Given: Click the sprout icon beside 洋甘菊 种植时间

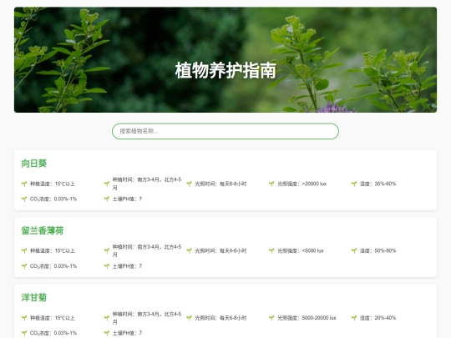Looking at the screenshot, I should click(x=107, y=318).
